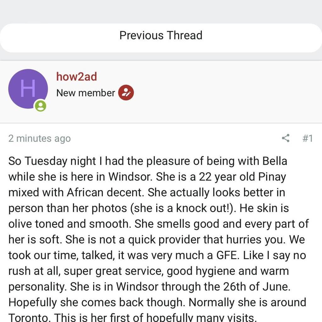Screen dimensions: 322x322
Task: Click the phrase "Hopefully she comes back though"
Action: point(96,302)
